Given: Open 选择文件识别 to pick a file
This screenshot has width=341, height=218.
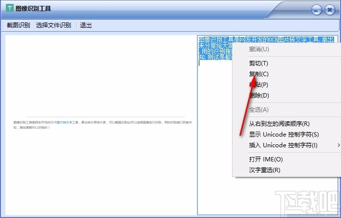Looking at the screenshot, I should [x=54, y=25].
